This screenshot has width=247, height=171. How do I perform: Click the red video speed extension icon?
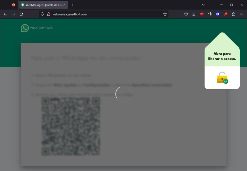[202, 14]
